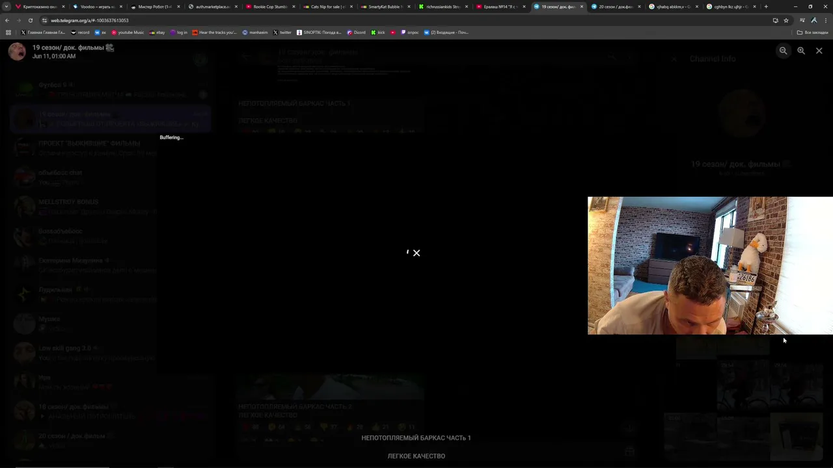Click the "Jun 11, 01:00 AM" media date

tap(54, 57)
